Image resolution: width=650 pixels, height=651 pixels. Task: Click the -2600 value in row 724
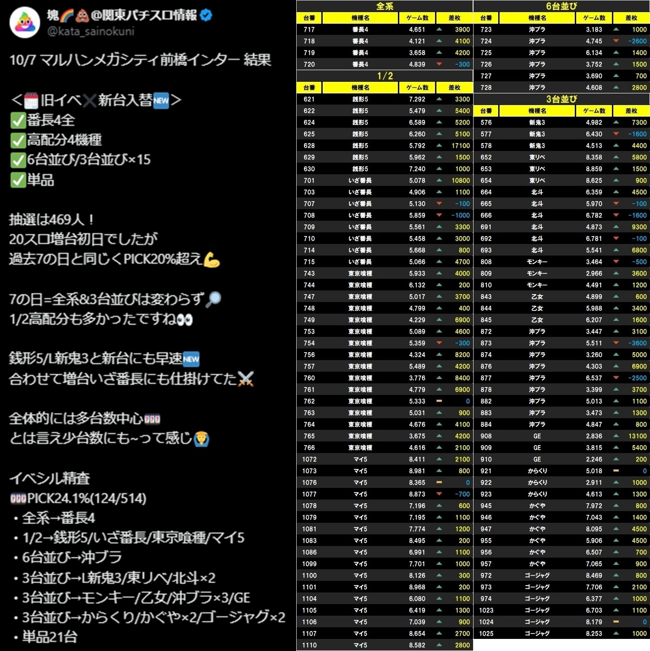[637, 41]
